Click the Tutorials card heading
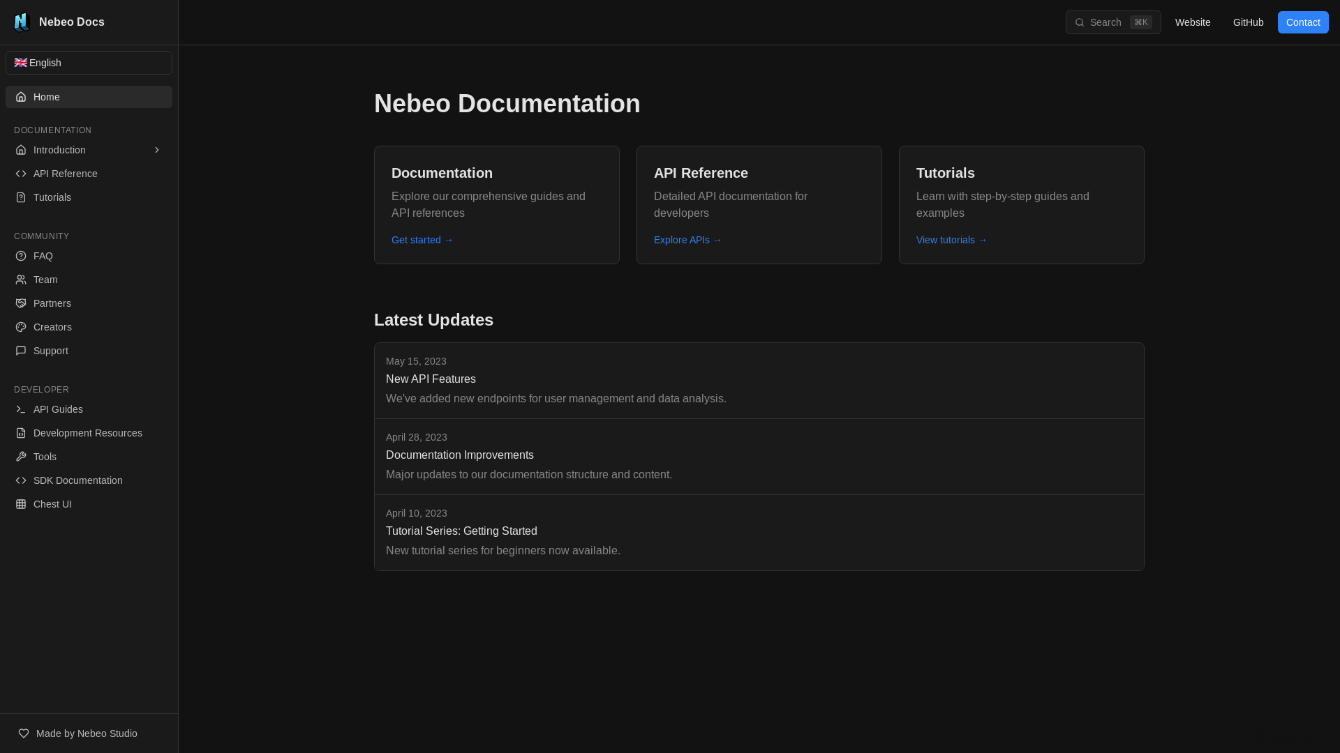 (946, 173)
